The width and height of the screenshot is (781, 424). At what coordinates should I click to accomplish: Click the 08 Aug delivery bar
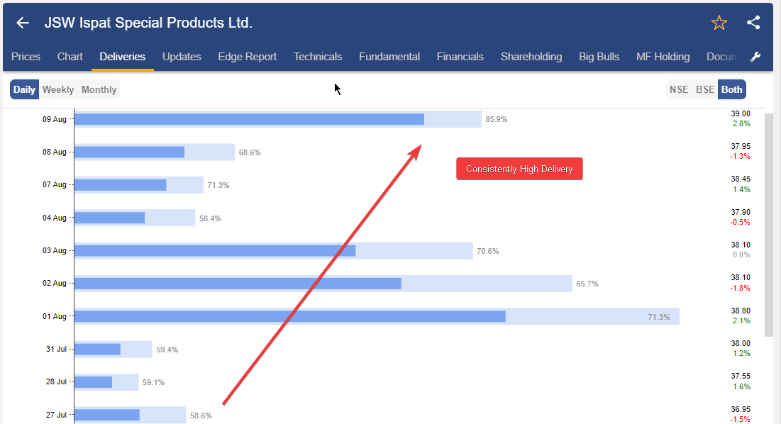click(155, 152)
